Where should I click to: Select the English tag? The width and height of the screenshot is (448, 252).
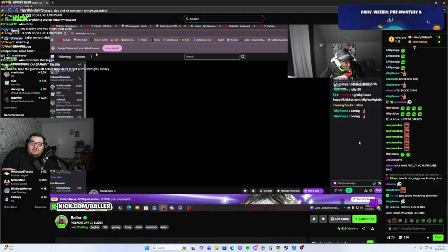pos(94,227)
